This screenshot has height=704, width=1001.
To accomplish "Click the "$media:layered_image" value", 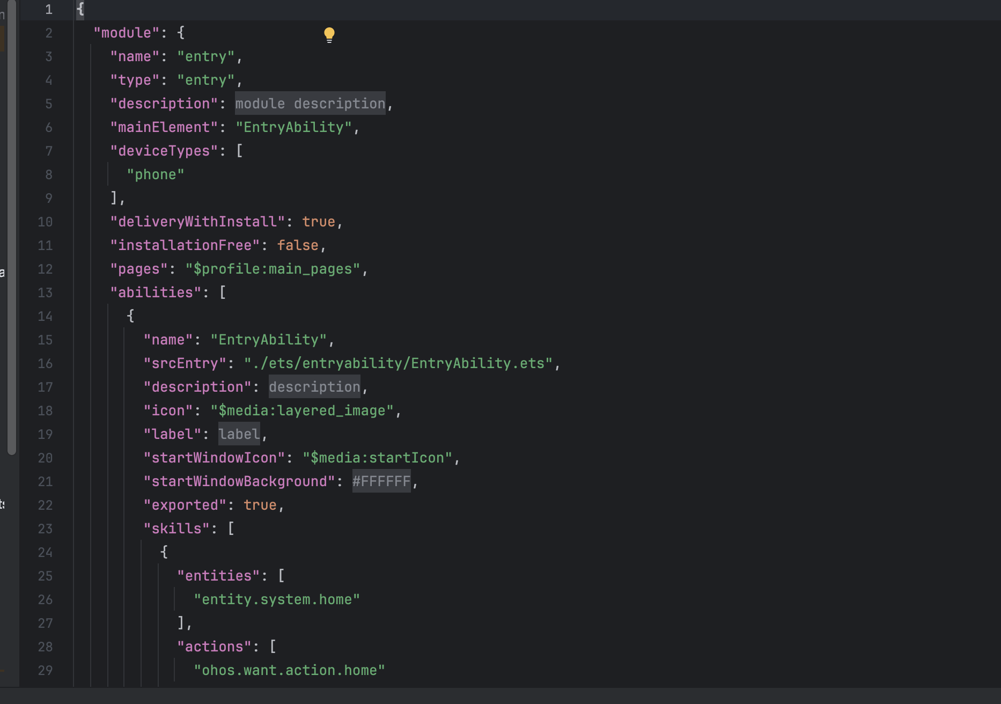I will pyautogui.click(x=302, y=410).
